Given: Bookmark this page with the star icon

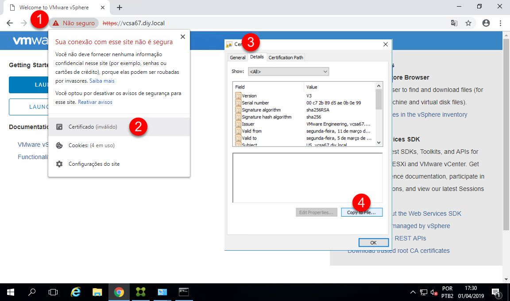Looking at the screenshot, I should (x=468, y=23).
